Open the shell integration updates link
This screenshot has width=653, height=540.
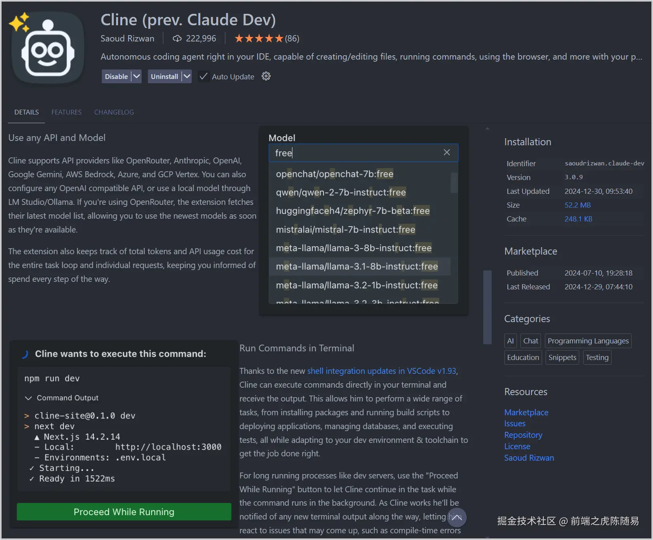coord(382,371)
